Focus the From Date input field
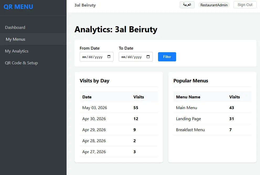Viewport: 260px width, 175px height. [96, 57]
